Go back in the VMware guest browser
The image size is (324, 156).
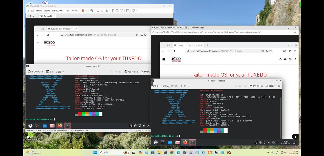[x=38, y=35]
